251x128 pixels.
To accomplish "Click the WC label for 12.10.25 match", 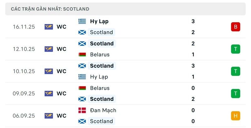I will [x=61, y=49].
